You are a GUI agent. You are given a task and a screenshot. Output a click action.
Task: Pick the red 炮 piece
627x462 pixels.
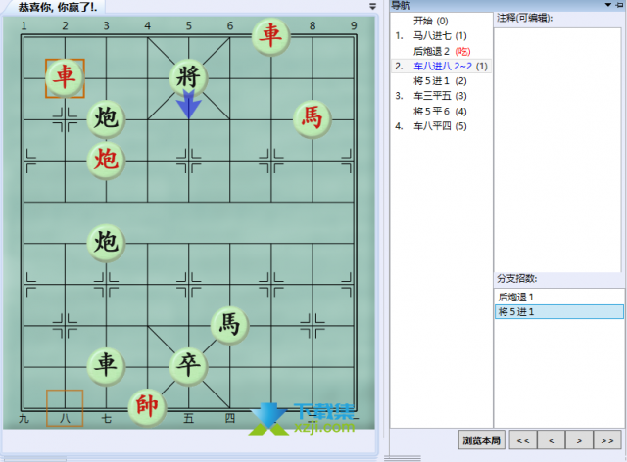(x=106, y=161)
